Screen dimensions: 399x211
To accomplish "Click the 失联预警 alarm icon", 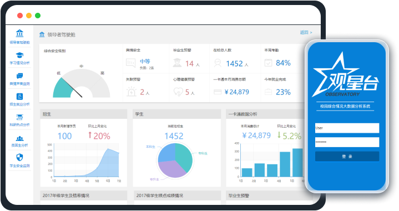I will coord(132,92).
